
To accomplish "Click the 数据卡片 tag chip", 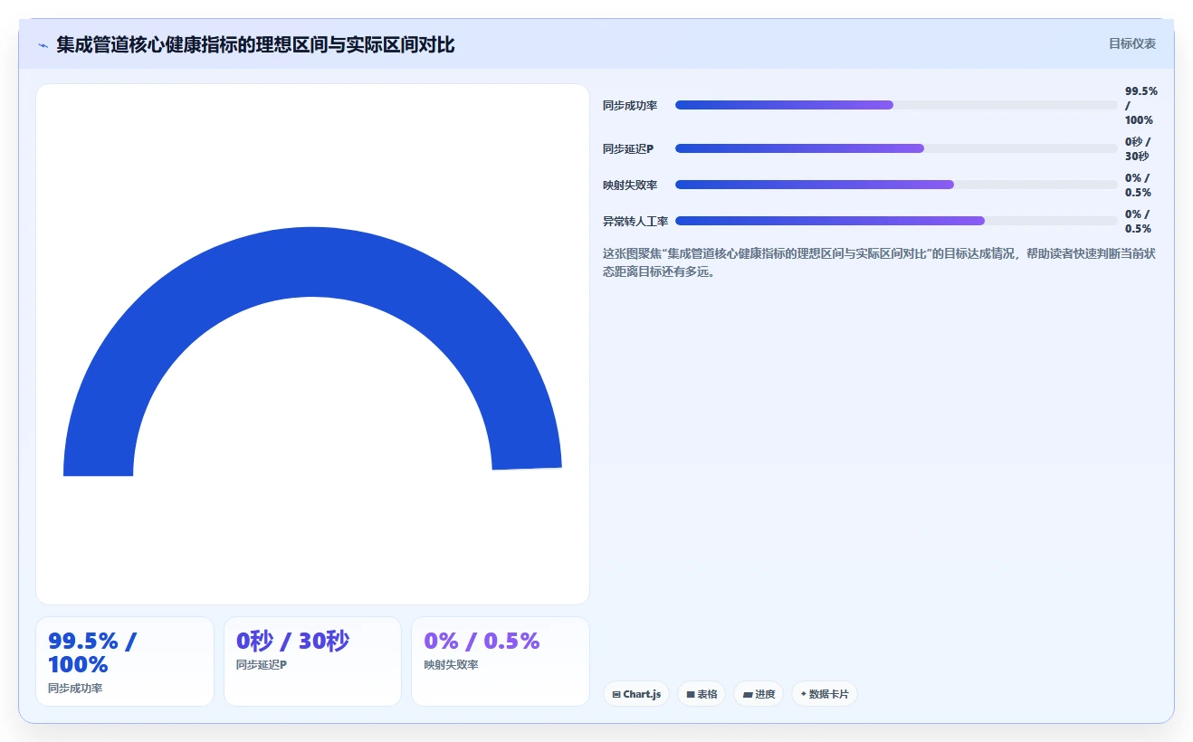I will click(x=825, y=694).
